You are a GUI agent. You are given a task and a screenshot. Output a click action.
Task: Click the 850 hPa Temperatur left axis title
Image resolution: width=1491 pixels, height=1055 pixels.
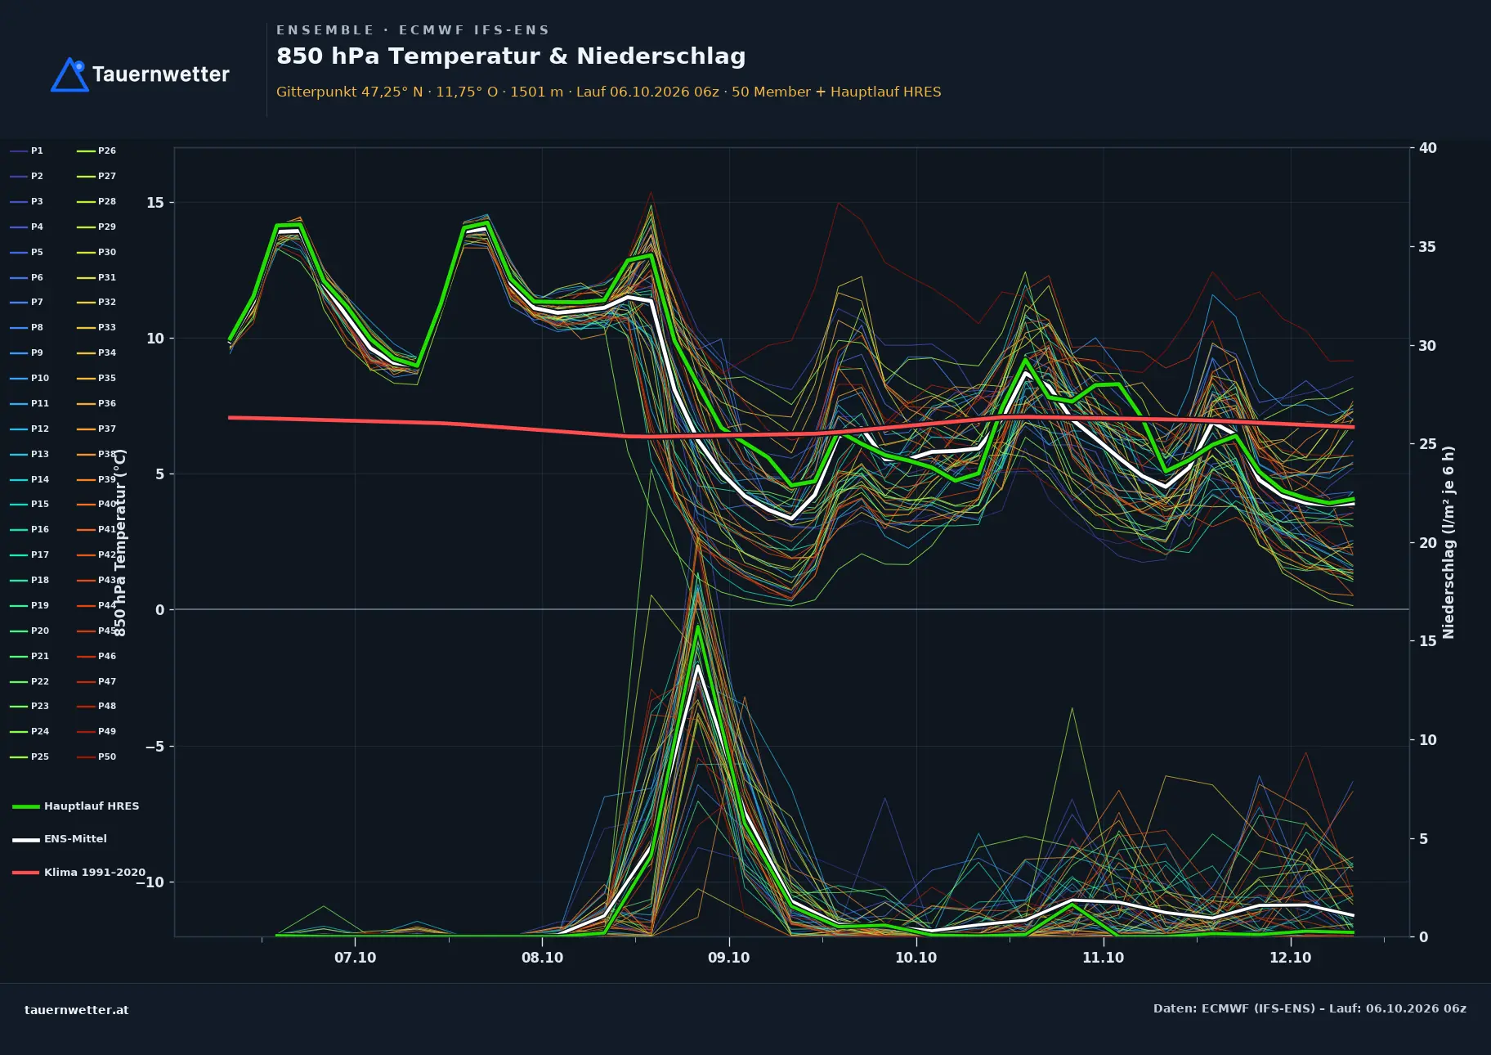tap(120, 543)
